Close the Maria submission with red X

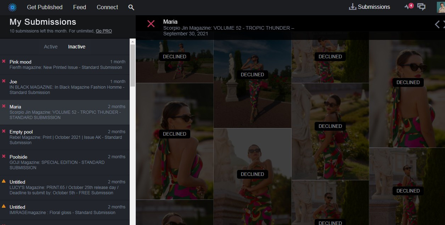[151, 24]
